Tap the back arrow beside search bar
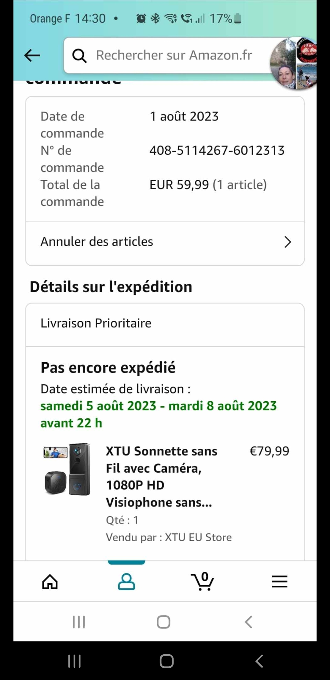 (32, 55)
